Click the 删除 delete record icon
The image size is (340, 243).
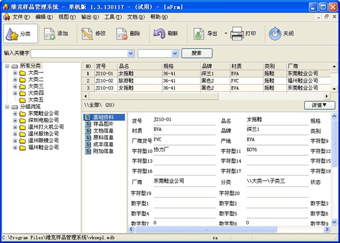point(121,34)
